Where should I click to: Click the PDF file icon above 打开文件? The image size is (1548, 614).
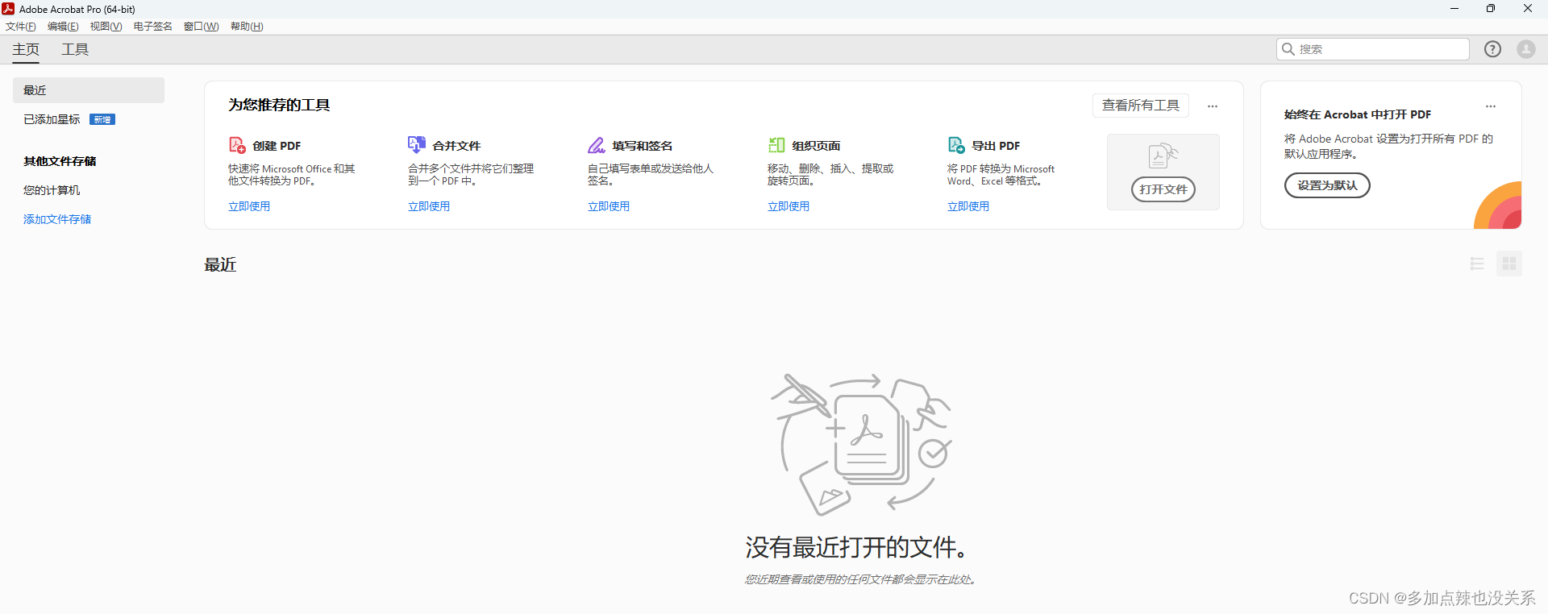(1163, 155)
